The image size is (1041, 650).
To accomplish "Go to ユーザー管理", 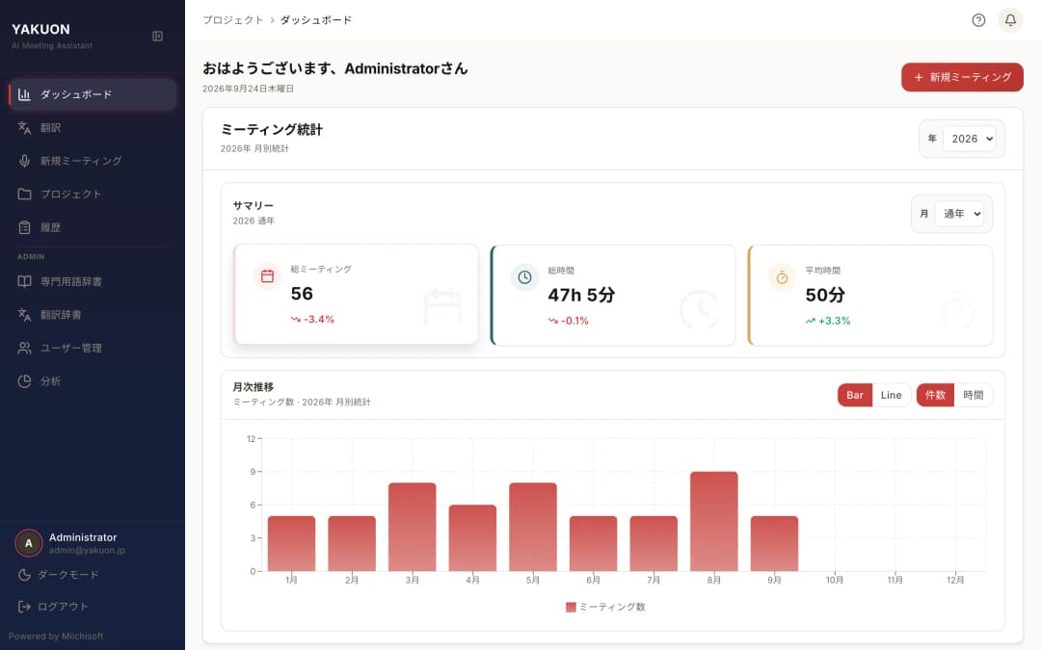I will click(93, 348).
